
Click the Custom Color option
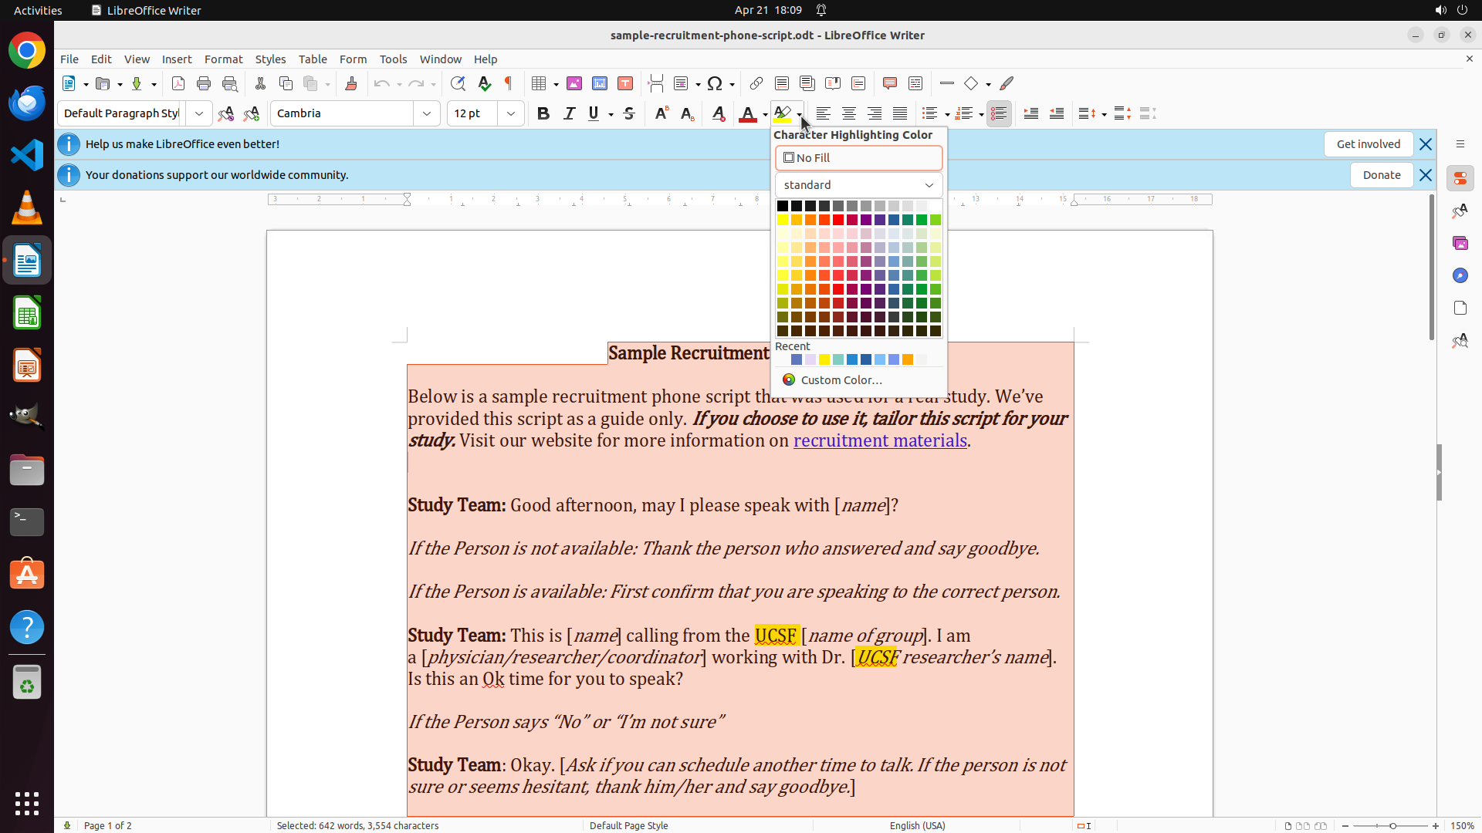(x=841, y=379)
